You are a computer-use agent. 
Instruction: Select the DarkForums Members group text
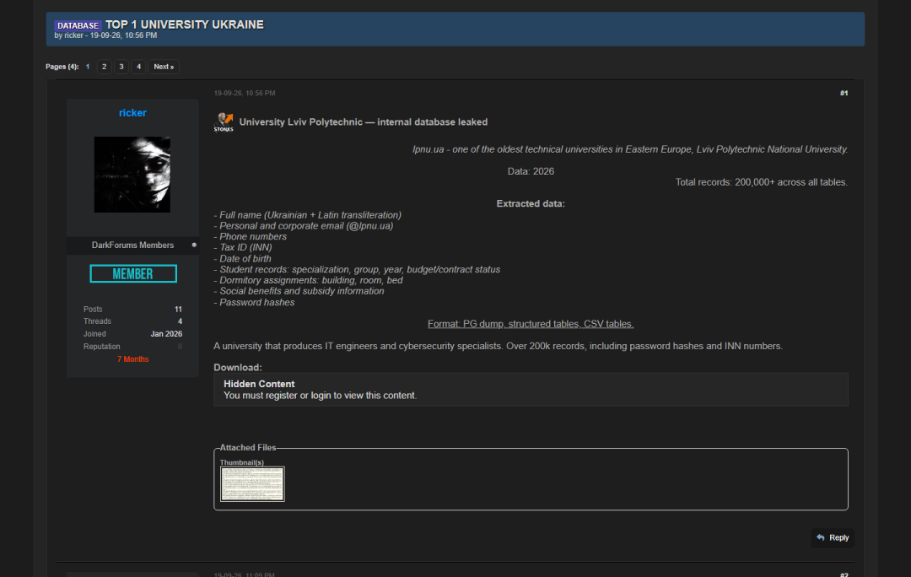click(x=132, y=245)
